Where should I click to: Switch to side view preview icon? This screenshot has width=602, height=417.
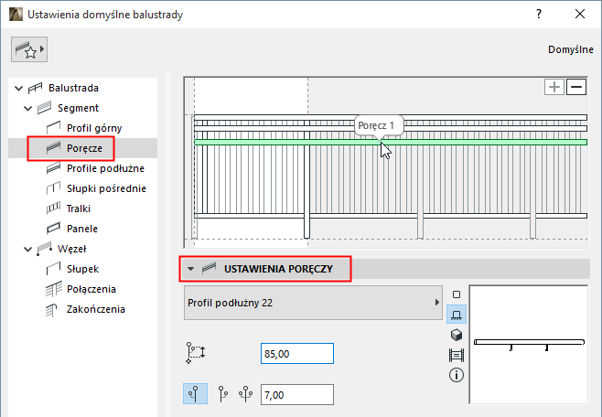pos(457,315)
